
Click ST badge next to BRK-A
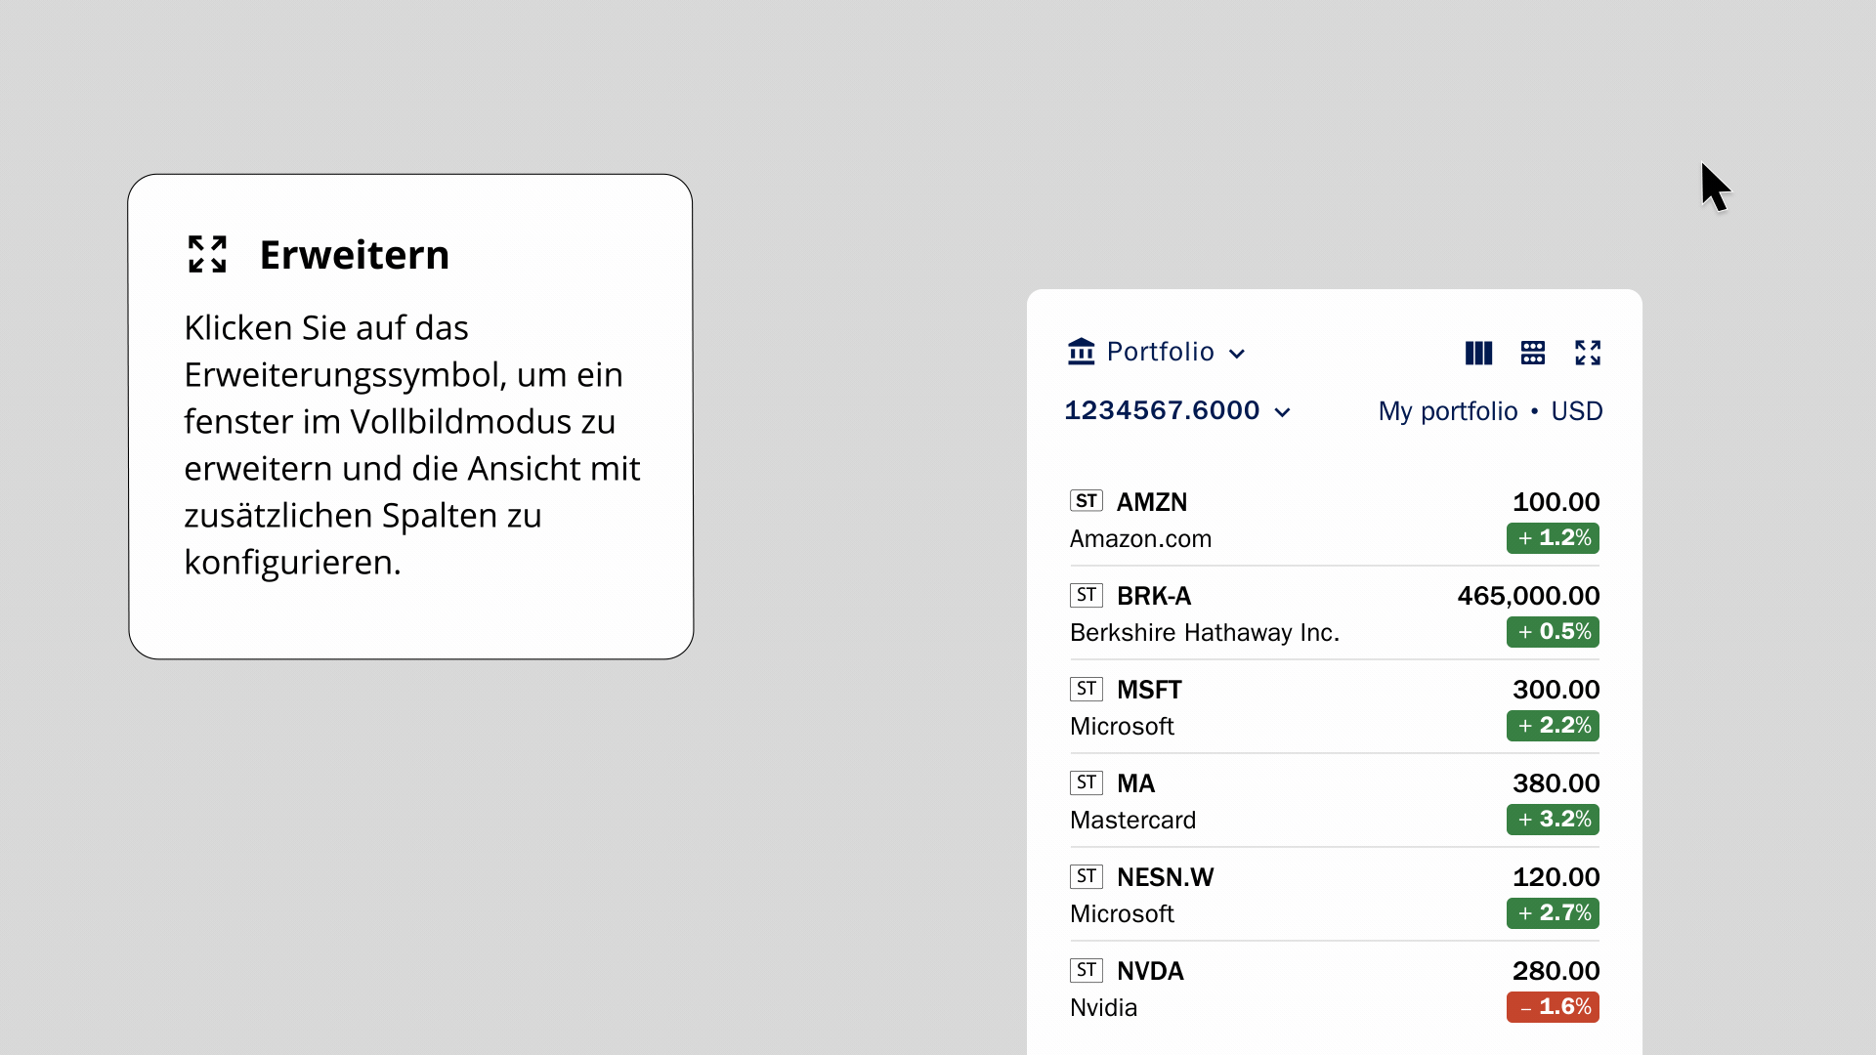pyautogui.click(x=1087, y=595)
